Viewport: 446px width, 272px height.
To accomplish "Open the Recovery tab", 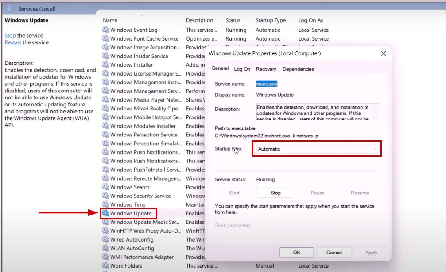I will pos(266,69).
